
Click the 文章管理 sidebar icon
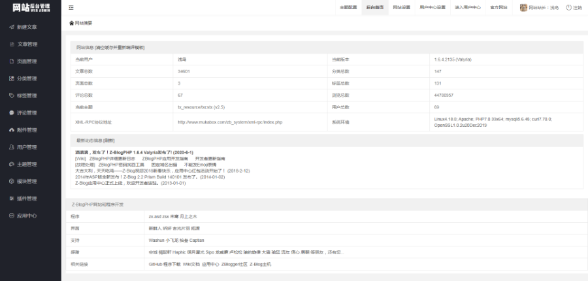[x=11, y=44]
